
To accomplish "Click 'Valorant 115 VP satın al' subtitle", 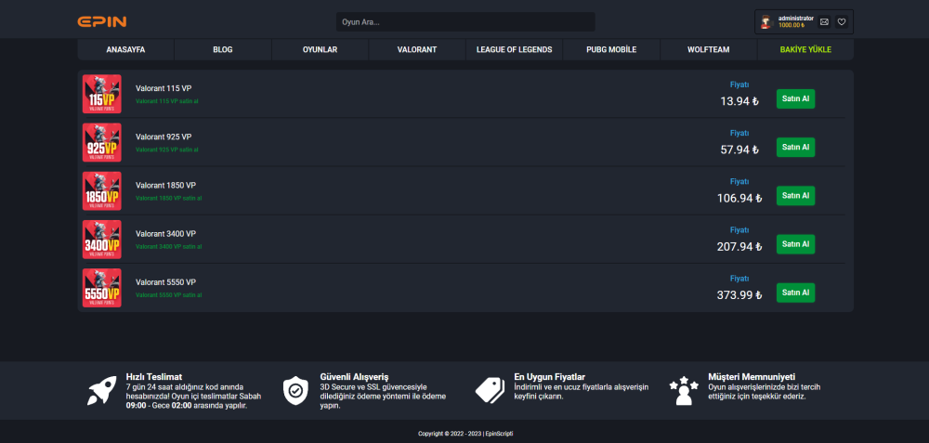I will click(167, 101).
